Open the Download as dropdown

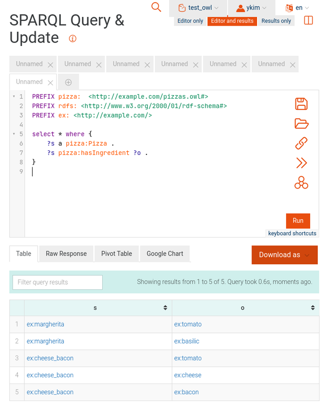[x=285, y=255]
